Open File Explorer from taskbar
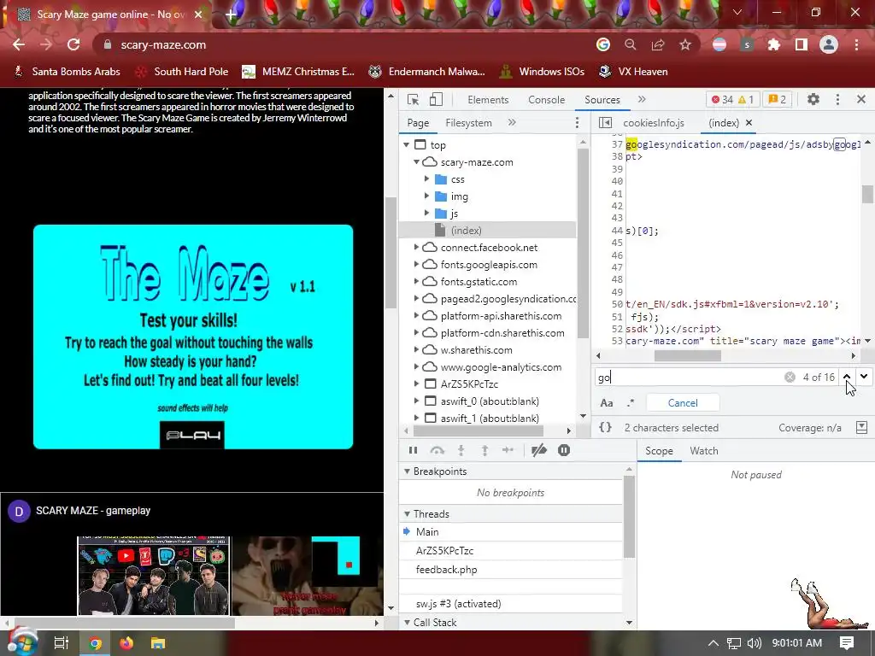 158,643
